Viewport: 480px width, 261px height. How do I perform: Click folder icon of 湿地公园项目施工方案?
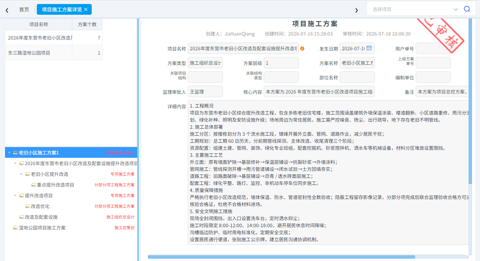tap(15, 228)
